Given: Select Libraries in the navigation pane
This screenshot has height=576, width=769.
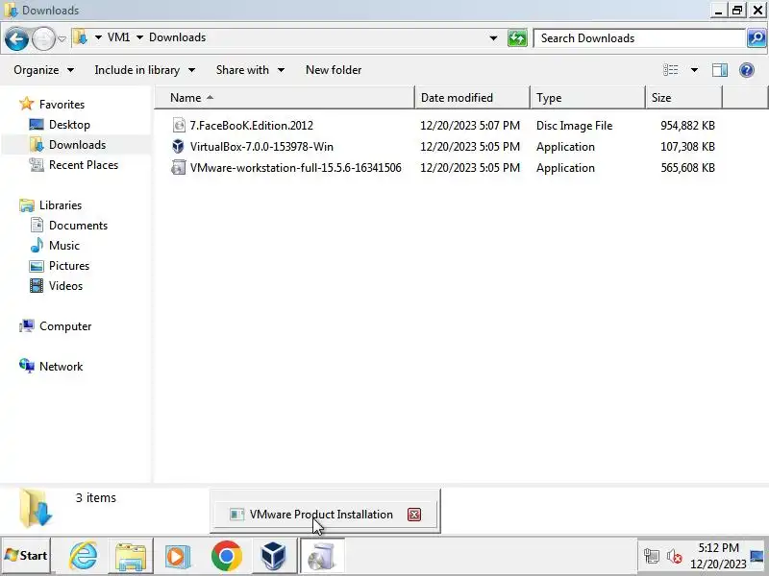Looking at the screenshot, I should click(61, 204).
